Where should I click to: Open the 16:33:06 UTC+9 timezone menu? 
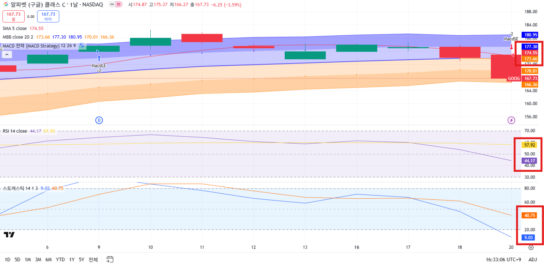503,260
